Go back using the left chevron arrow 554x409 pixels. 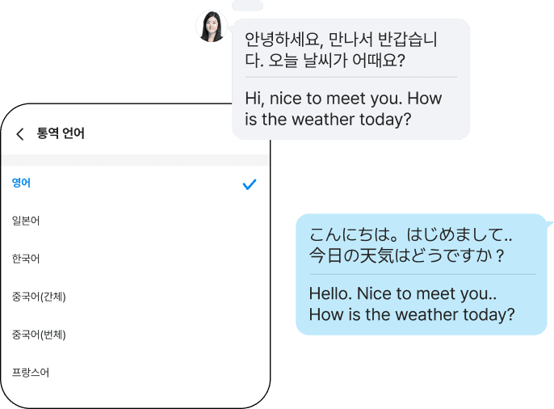coord(20,134)
